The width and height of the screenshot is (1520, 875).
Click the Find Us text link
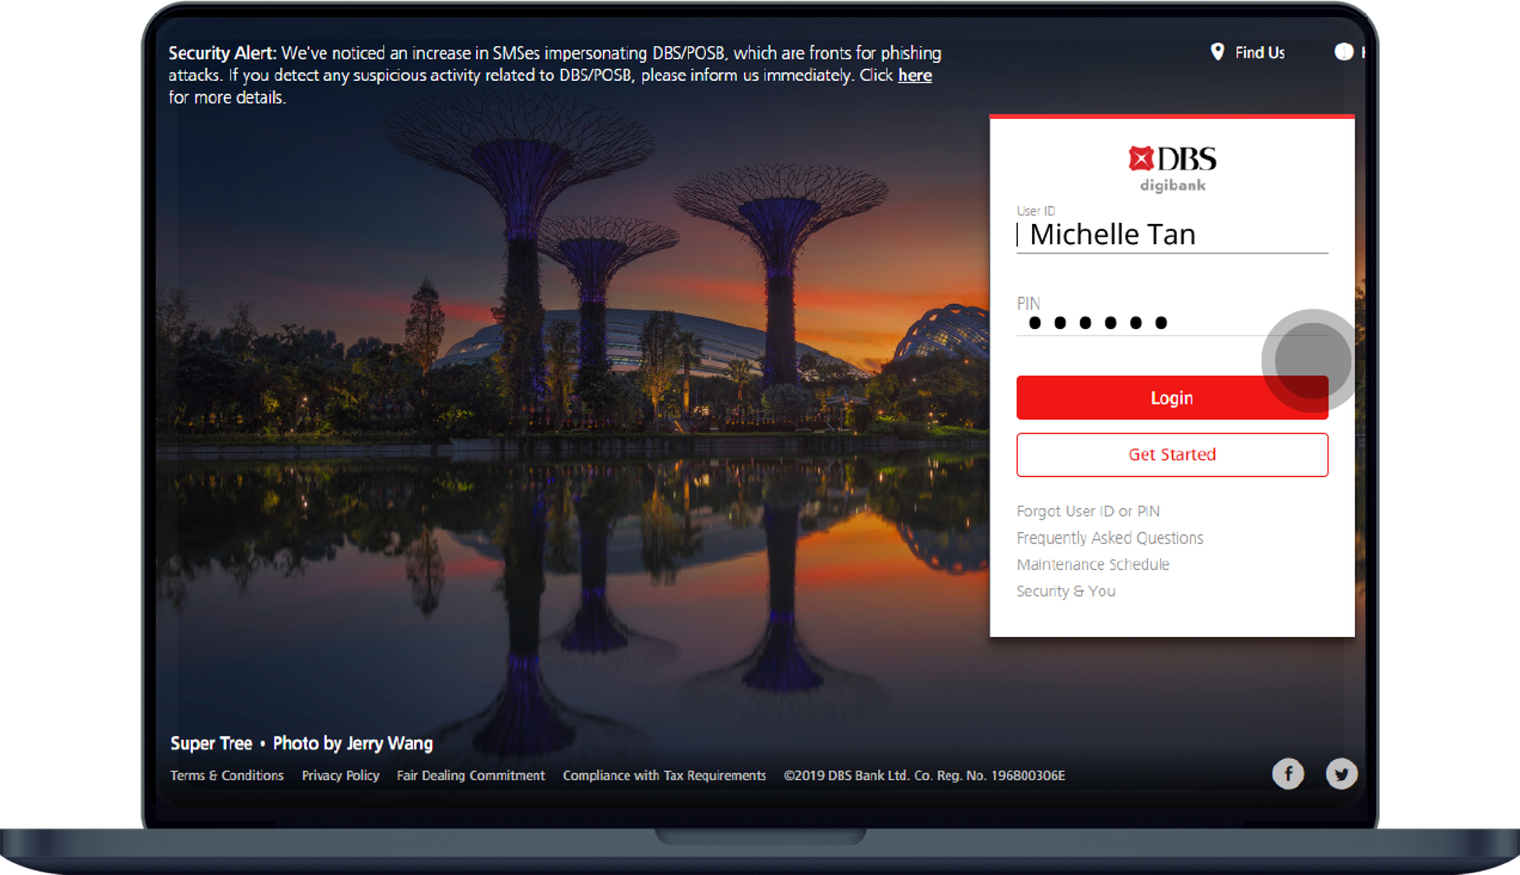[1259, 53]
